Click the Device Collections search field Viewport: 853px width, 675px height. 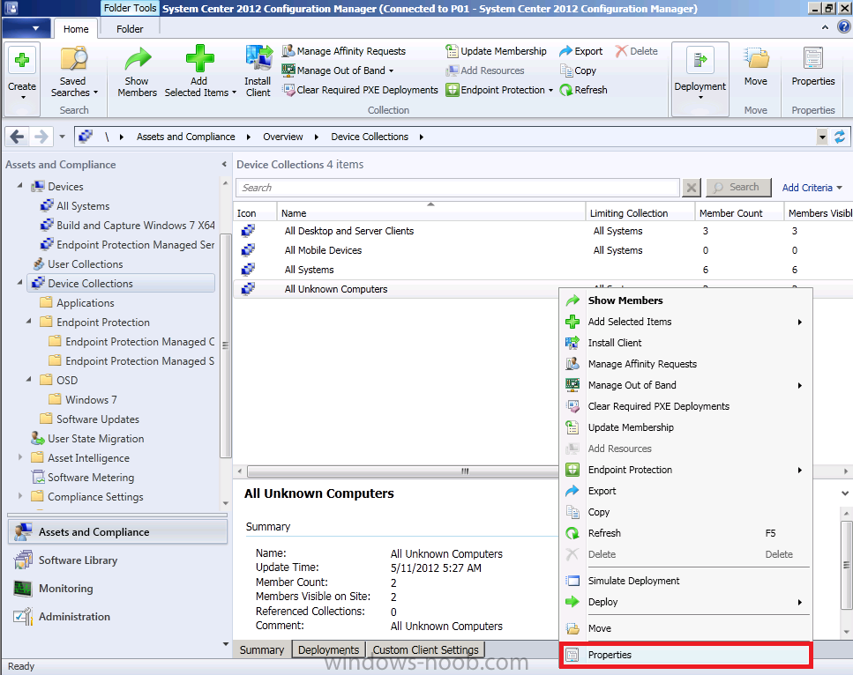pyautogui.click(x=458, y=188)
